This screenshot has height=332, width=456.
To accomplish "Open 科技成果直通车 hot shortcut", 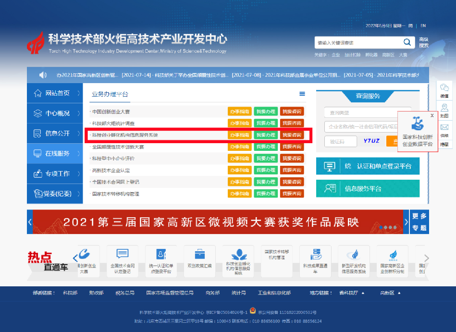I will coord(315,261).
